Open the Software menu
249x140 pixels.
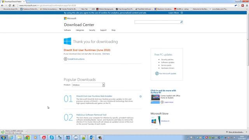pyautogui.click(x=67, y=30)
